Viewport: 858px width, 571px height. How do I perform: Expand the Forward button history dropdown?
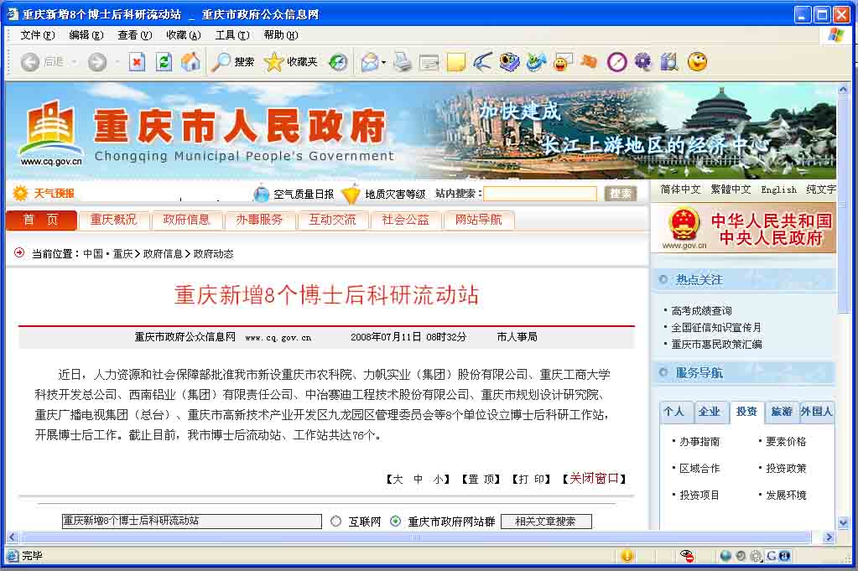pyautogui.click(x=117, y=63)
